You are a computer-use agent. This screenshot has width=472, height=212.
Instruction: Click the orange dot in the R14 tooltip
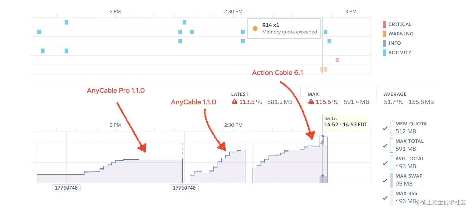[x=256, y=28]
